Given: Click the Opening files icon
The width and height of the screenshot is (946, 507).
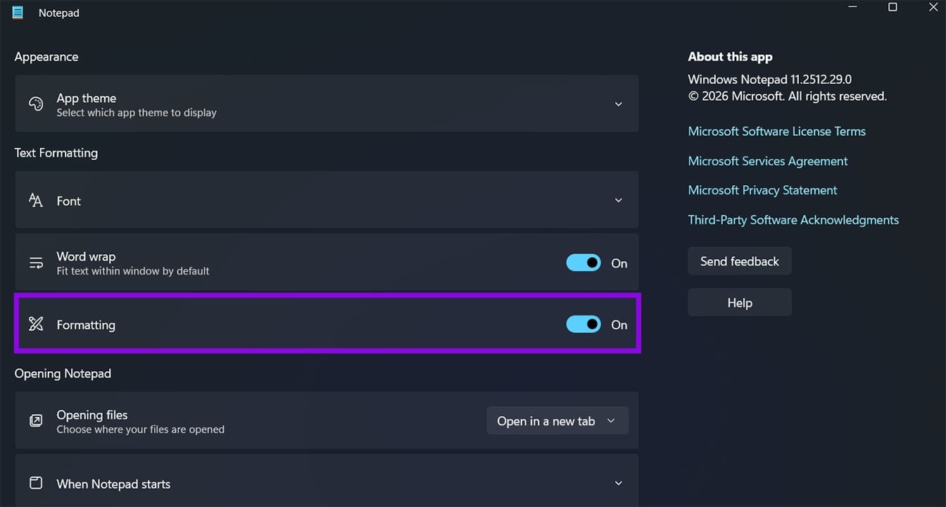Looking at the screenshot, I should pos(36,421).
